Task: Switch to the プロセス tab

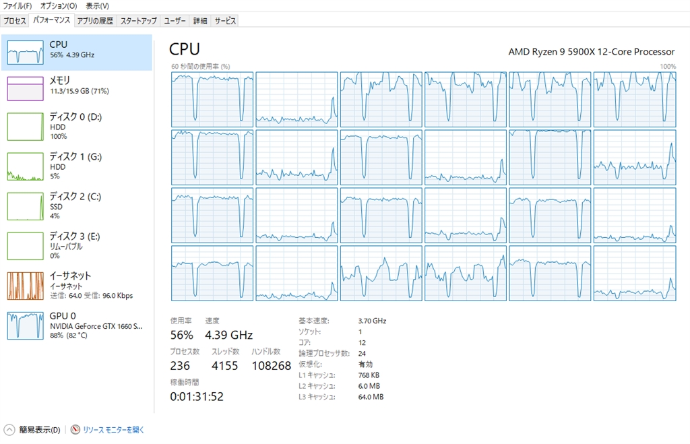Action: [15, 21]
